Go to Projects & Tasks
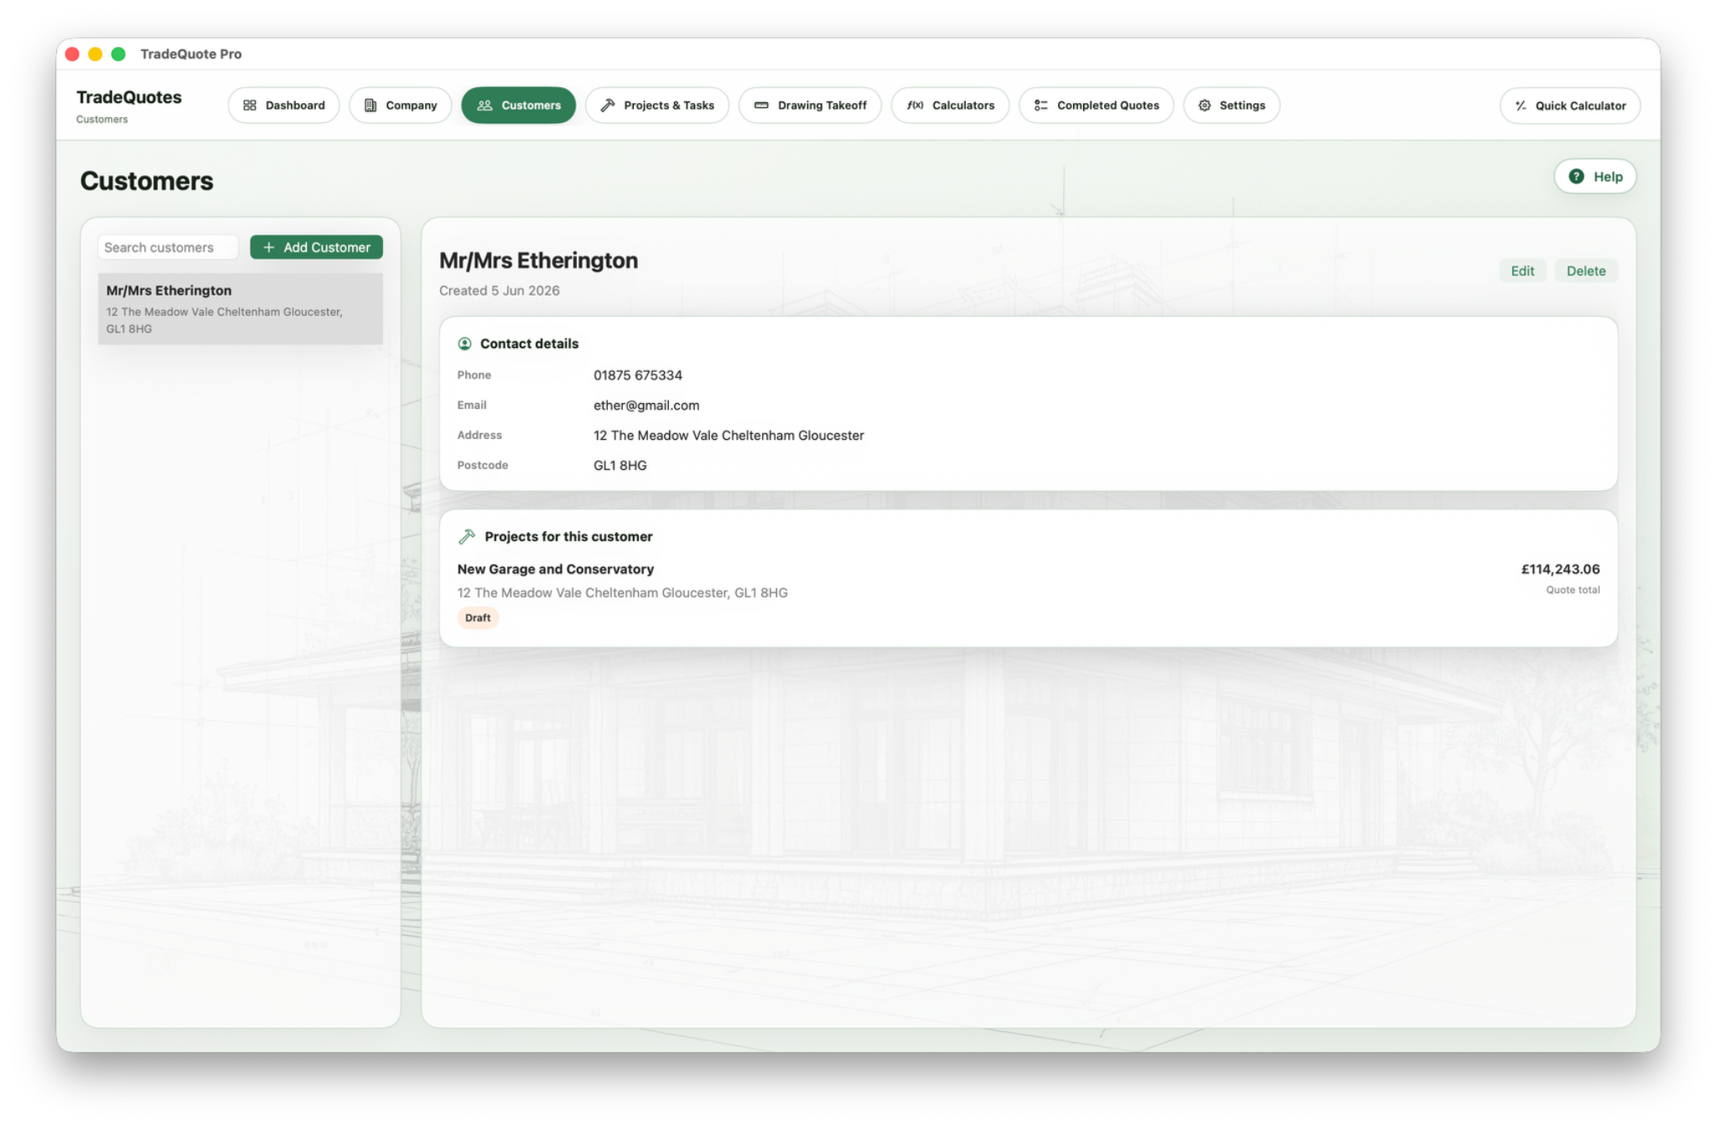 [x=657, y=106]
